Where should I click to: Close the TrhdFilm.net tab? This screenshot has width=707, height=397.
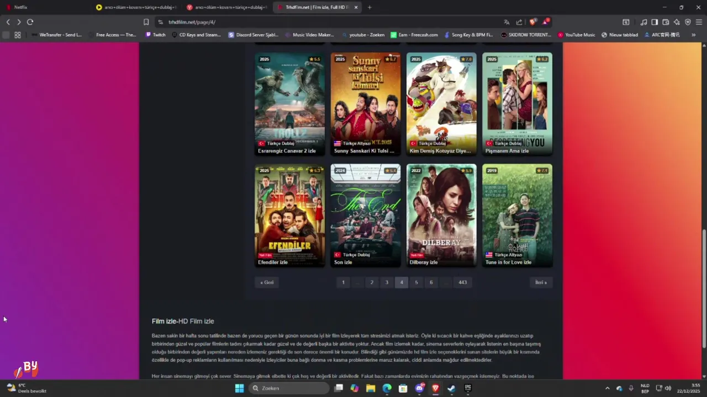pyautogui.click(x=356, y=7)
